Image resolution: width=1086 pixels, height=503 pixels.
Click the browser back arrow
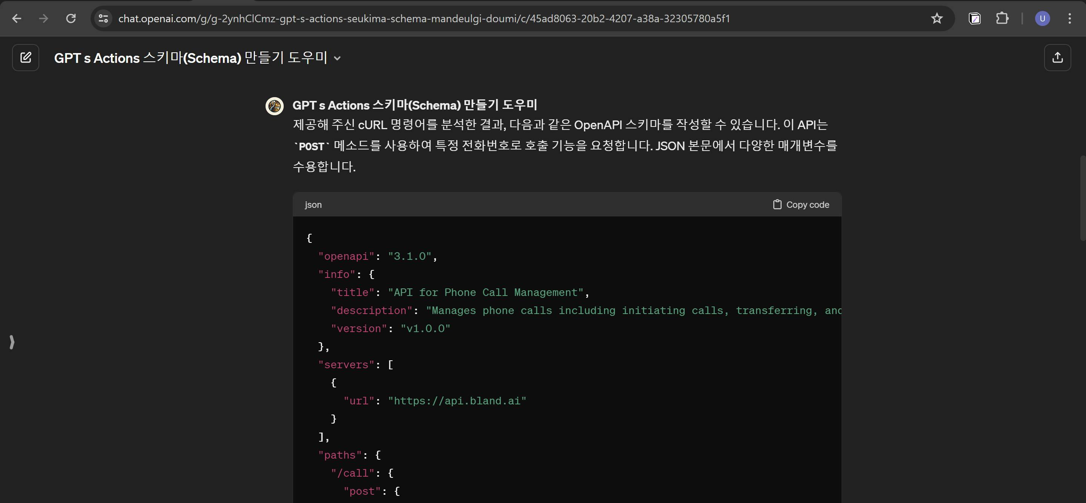pyautogui.click(x=17, y=18)
